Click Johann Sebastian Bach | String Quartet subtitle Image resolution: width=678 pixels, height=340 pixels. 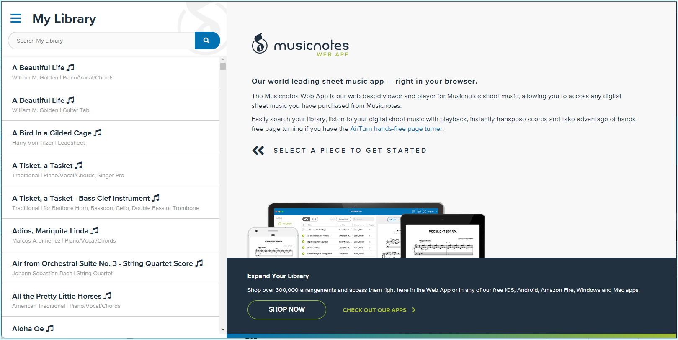click(x=62, y=274)
